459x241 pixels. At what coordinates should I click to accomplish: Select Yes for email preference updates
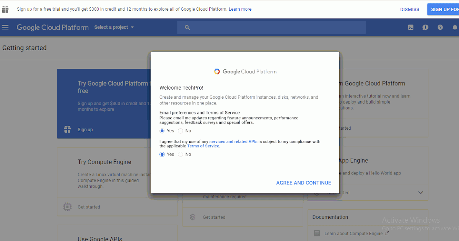(162, 130)
